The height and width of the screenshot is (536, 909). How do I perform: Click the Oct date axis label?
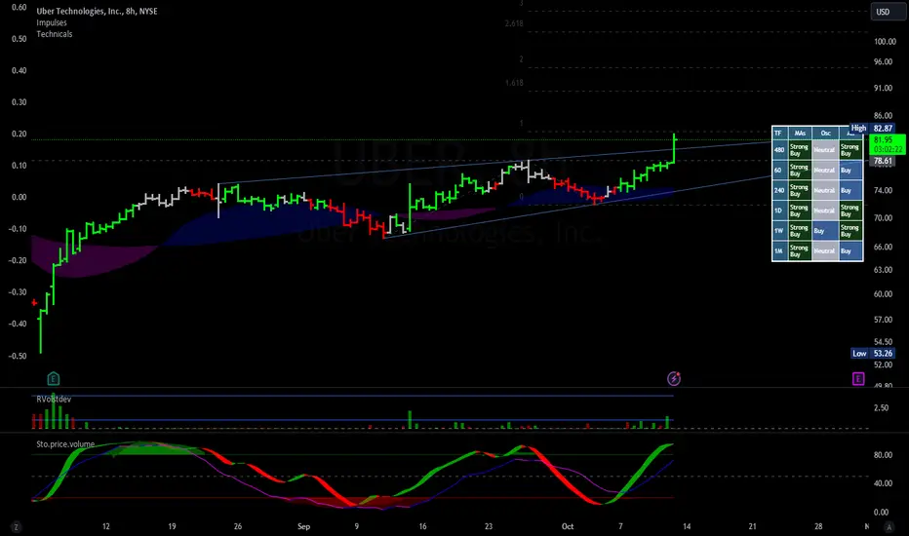coord(568,526)
